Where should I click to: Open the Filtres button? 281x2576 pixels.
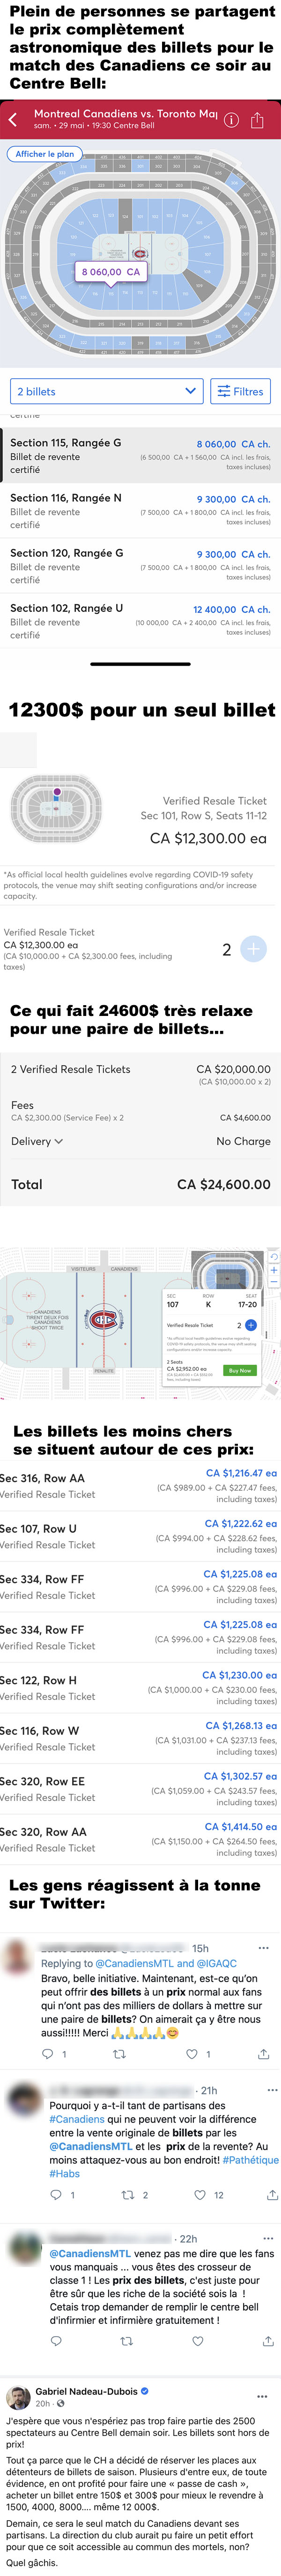[240, 391]
